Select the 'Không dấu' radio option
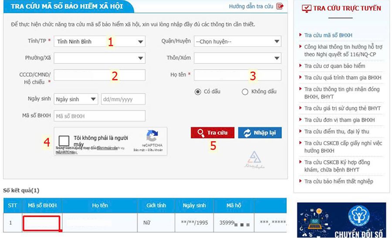392x238 pixels. click(x=245, y=92)
